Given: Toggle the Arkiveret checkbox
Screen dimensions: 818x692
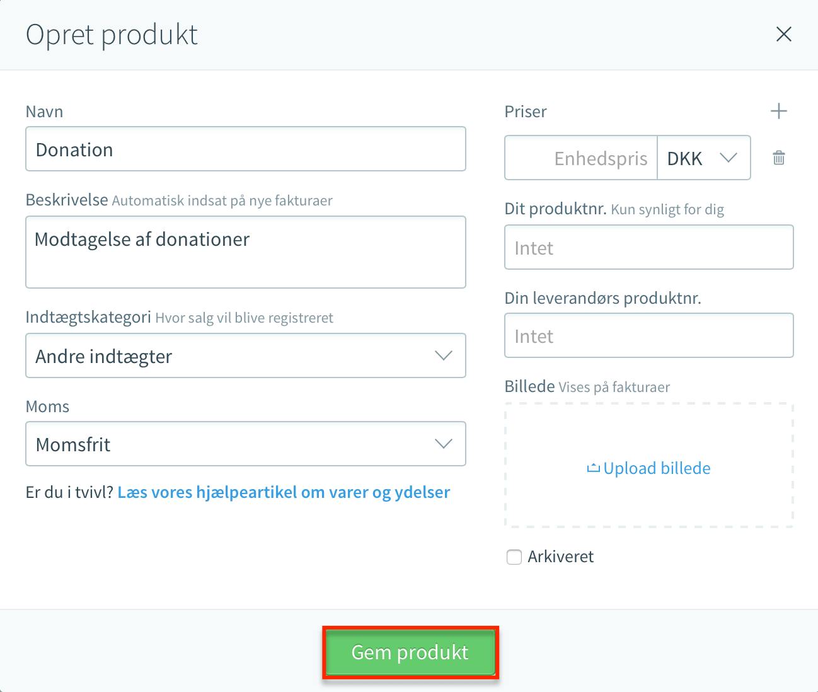Looking at the screenshot, I should coord(514,557).
